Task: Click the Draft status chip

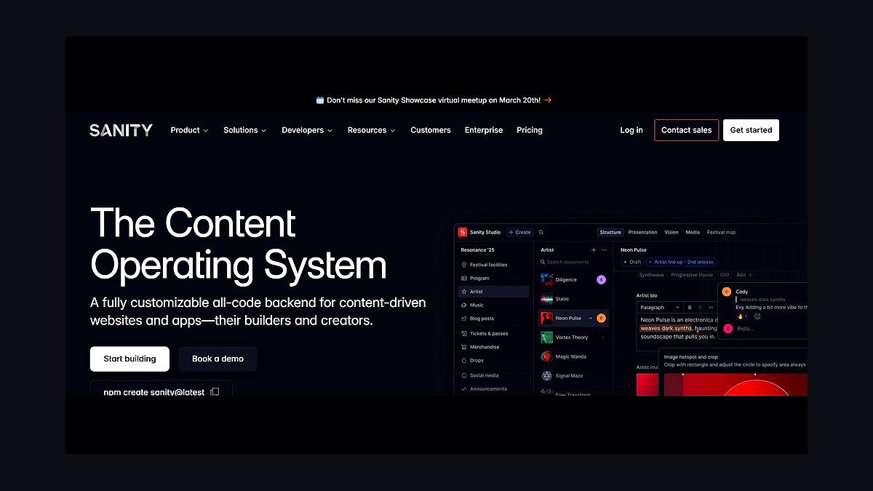Action: point(632,262)
